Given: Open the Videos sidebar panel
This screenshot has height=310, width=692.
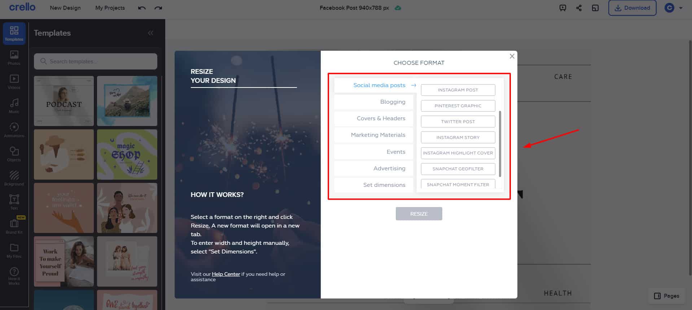Looking at the screenshot, I should point(14,82).
